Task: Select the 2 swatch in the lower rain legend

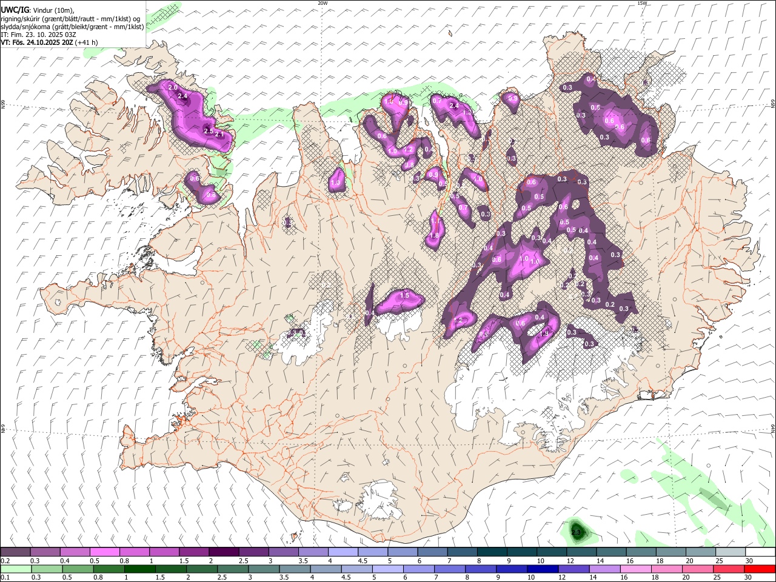Action: pos(202,569)
